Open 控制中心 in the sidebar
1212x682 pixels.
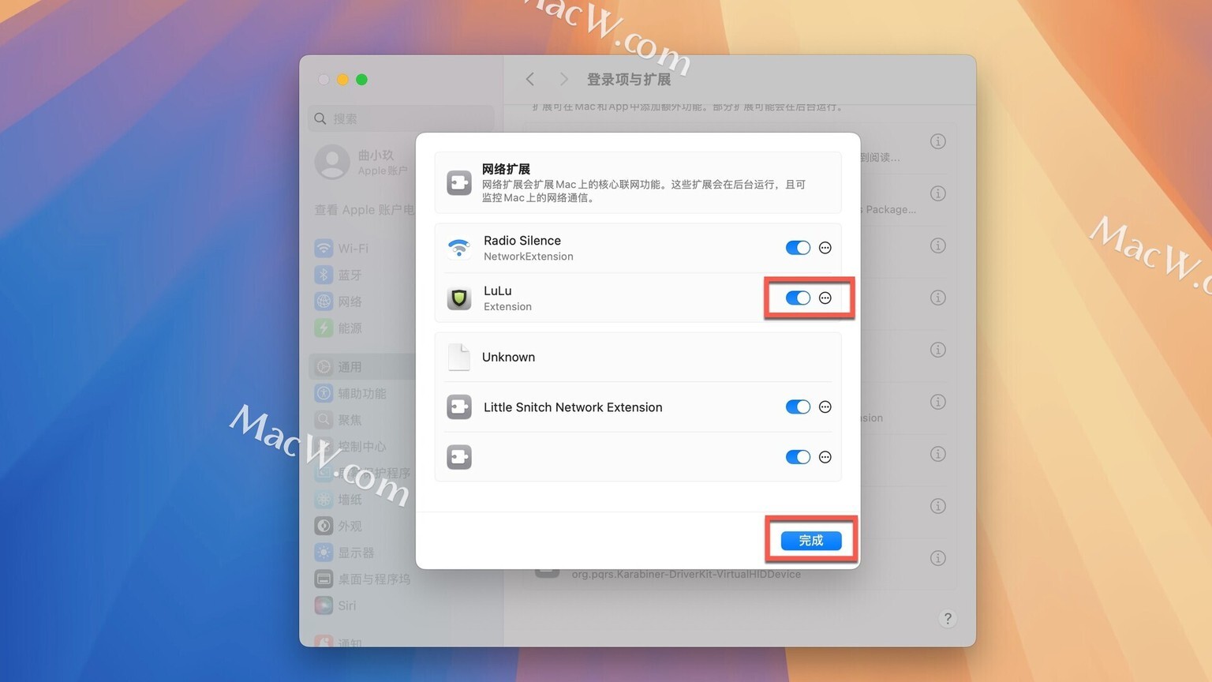click(x=362, y=446)
